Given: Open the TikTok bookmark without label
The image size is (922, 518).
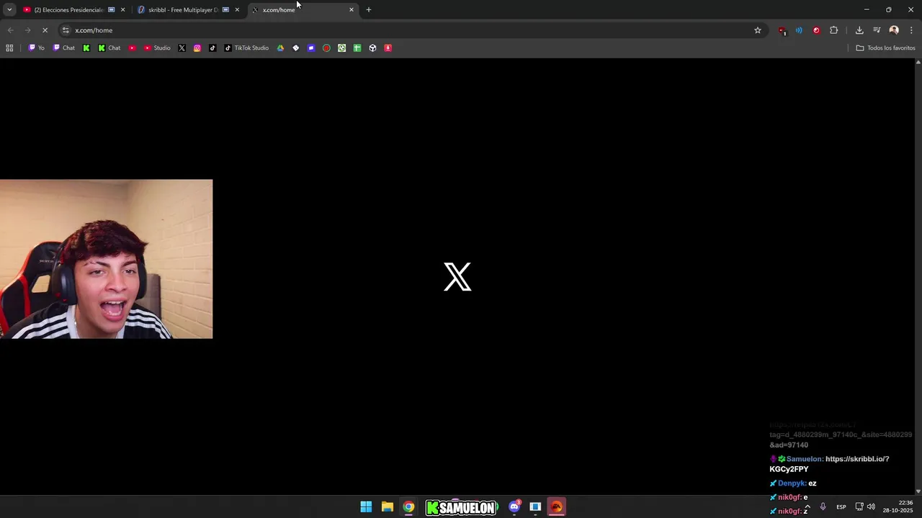Looking at the screenshot, I should (212, 48).
